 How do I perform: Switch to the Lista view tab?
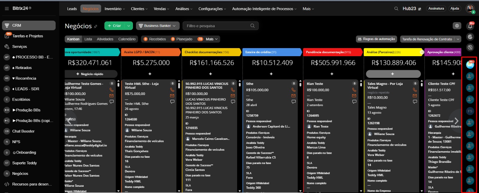(88, 39)
